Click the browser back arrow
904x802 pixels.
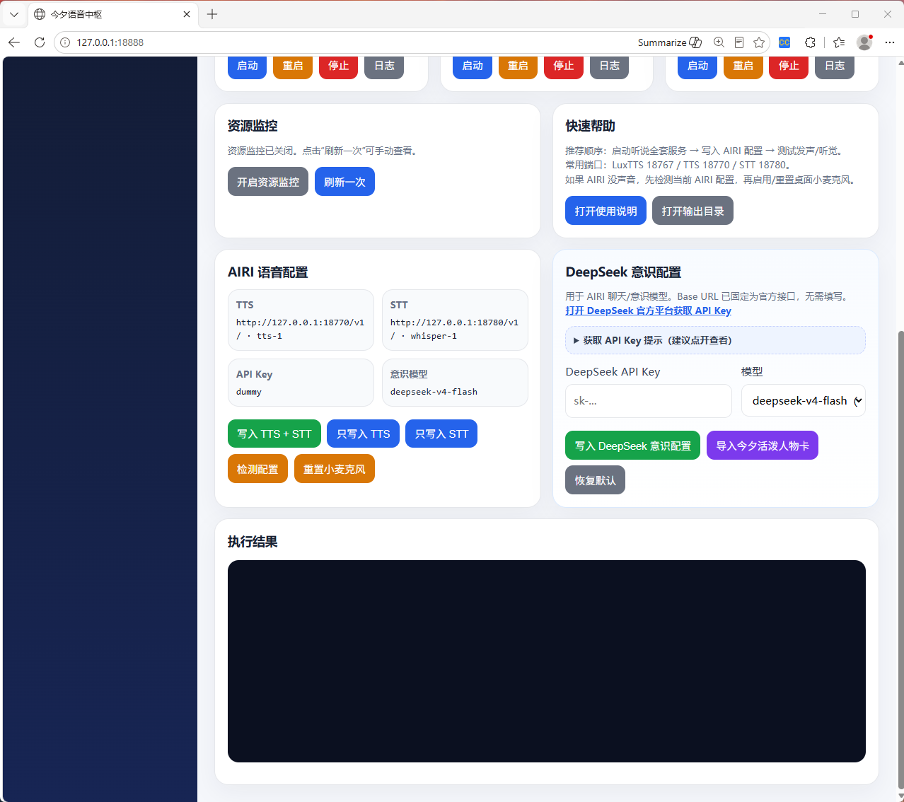click(x=14, y=42)
